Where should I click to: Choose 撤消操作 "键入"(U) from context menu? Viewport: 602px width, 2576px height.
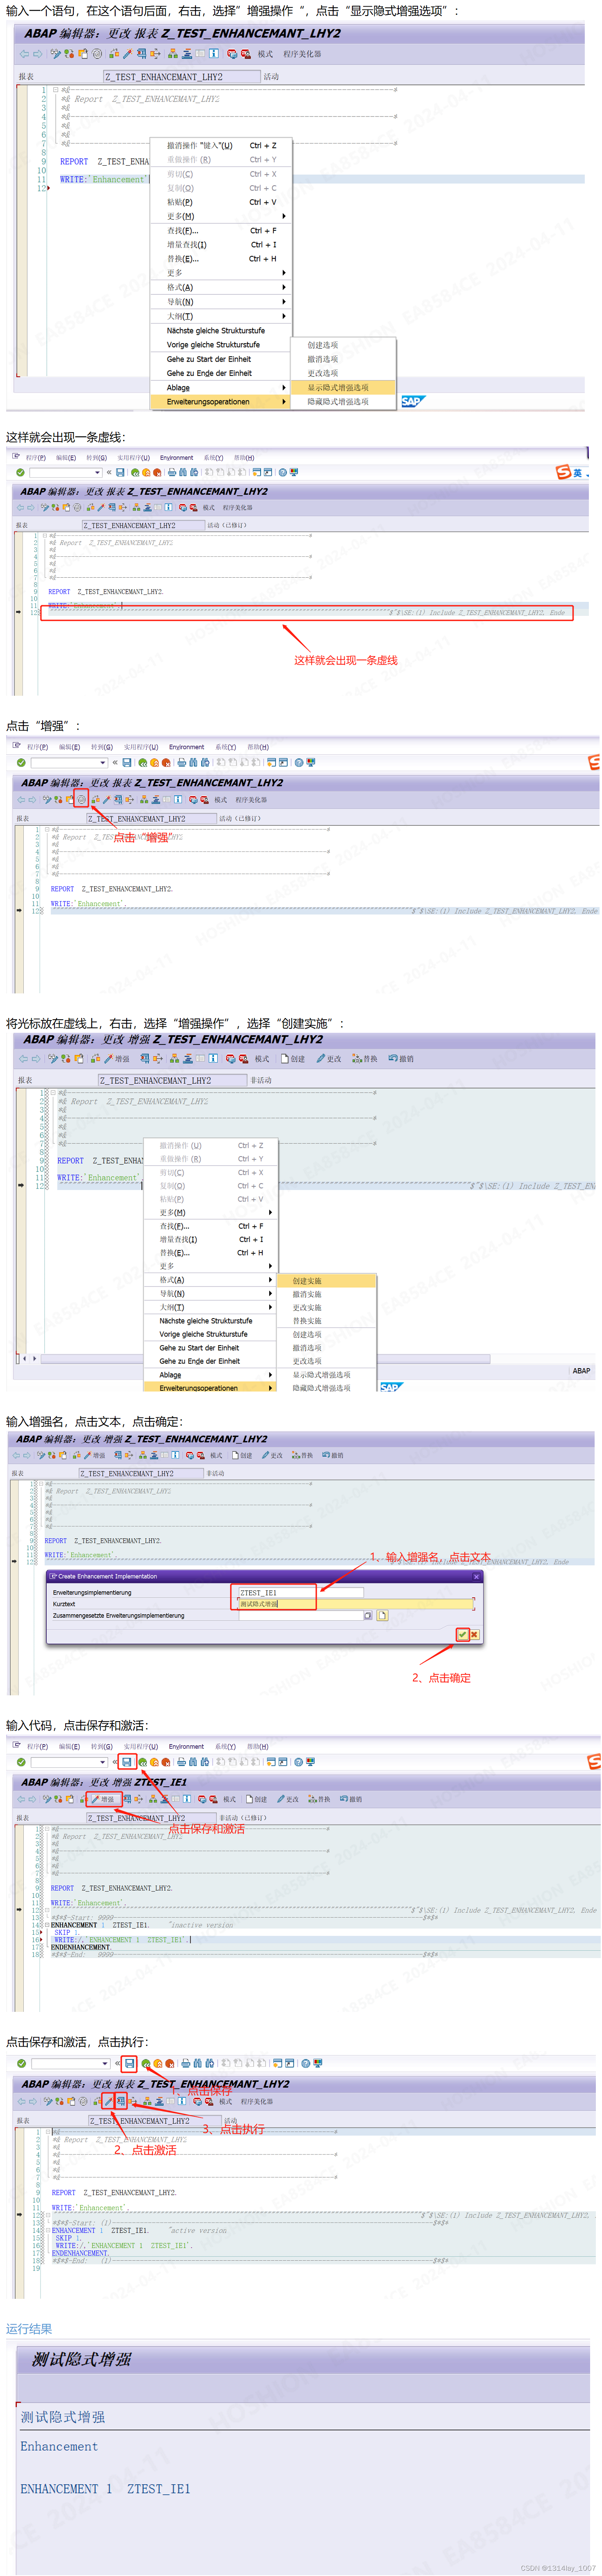(x=220, y=145)
